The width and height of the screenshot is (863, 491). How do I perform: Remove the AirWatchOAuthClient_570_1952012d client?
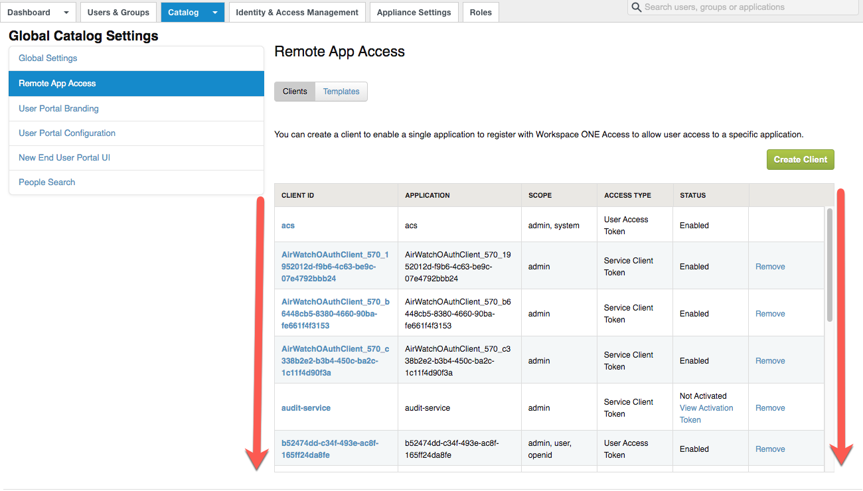[770, 267]
